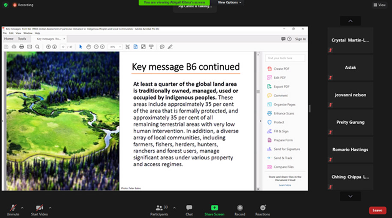Open the Comment tool in the side panel
Viewport: 392px width, 218px height.
[x=277, y=95]
